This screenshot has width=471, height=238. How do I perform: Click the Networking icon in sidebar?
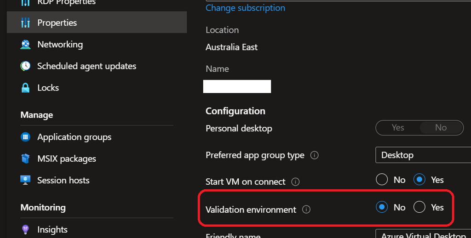[25, 45]
